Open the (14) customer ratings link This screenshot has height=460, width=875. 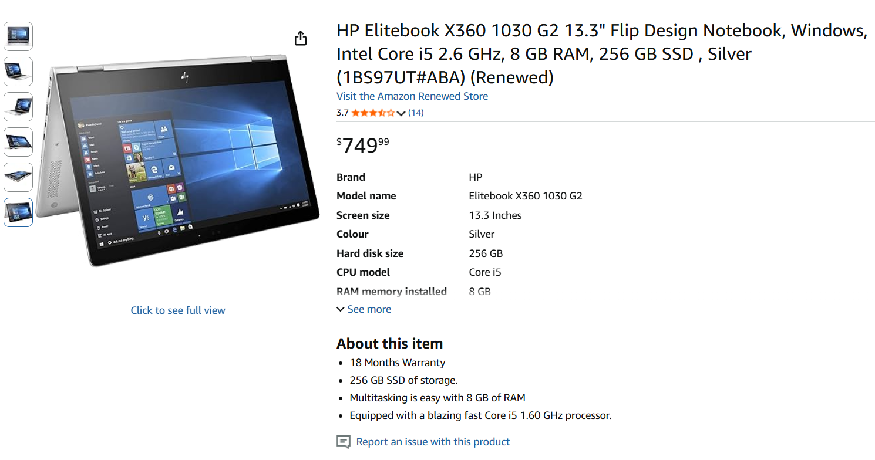416,113
